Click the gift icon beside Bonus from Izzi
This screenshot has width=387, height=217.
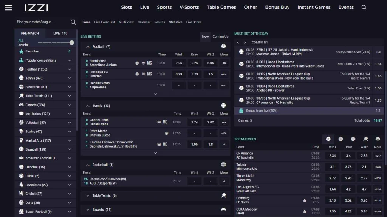click(241, 111)
